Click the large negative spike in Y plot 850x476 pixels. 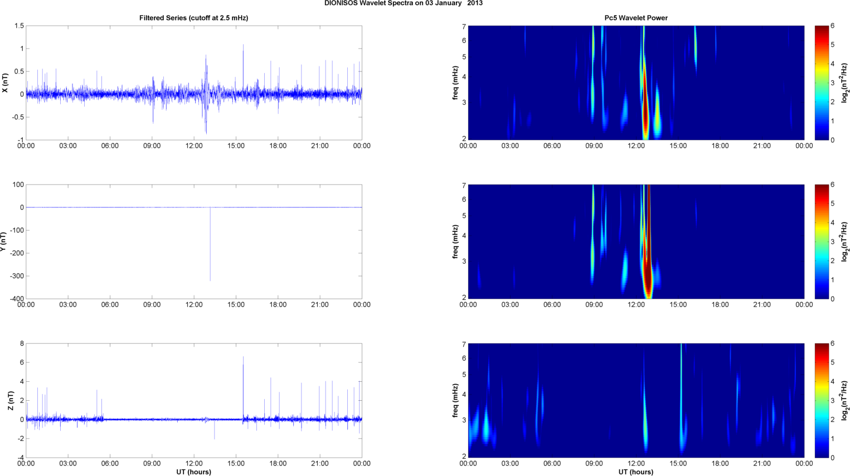pyautogui.click(x=210, y=244)
